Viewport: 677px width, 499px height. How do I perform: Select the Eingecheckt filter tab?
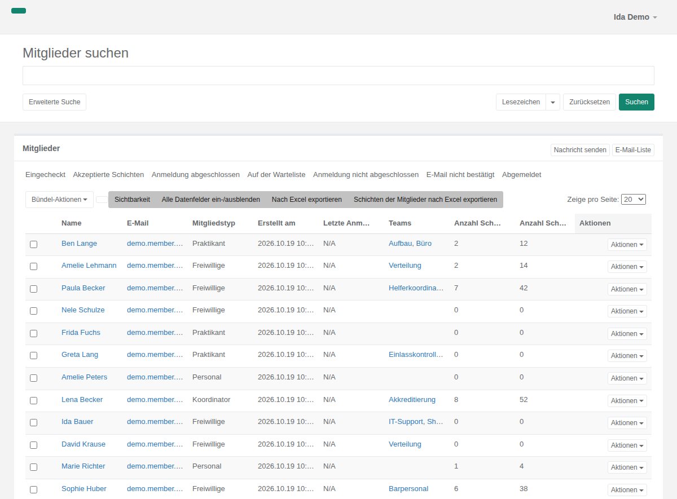point(45,175)
